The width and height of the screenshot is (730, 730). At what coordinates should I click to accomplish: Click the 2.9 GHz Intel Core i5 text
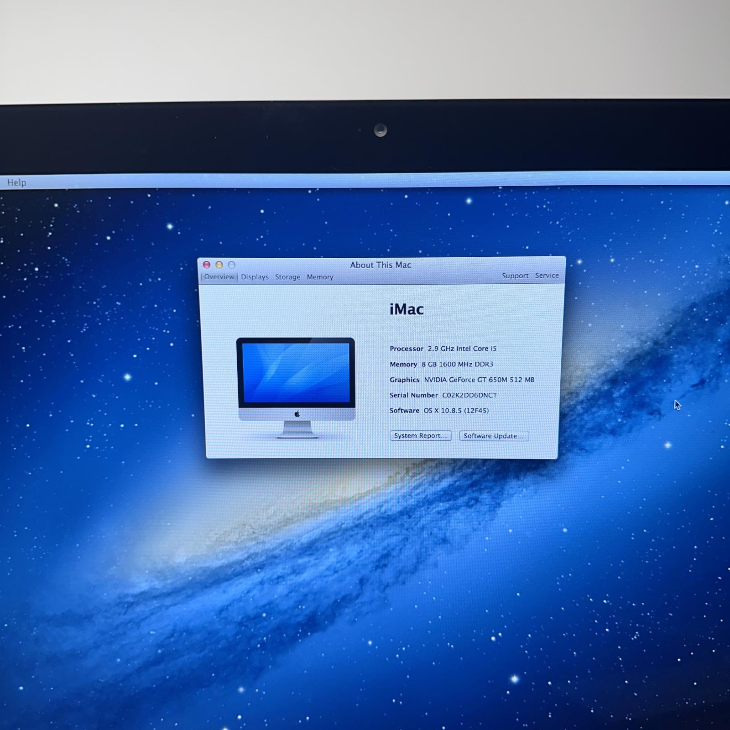[462, 349]
